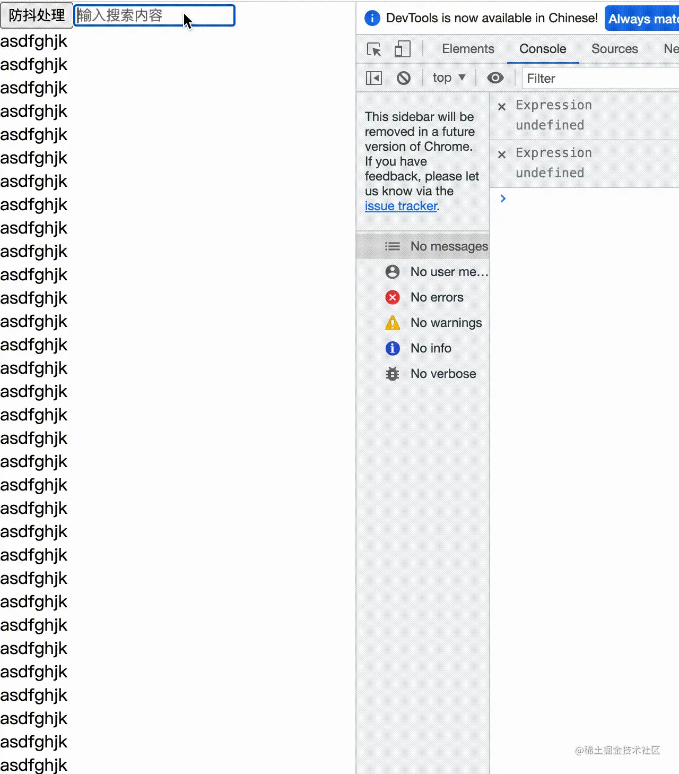Screen dimensions: 679x774
Task: Open live expression eye icon
Action: coord(495,78)
